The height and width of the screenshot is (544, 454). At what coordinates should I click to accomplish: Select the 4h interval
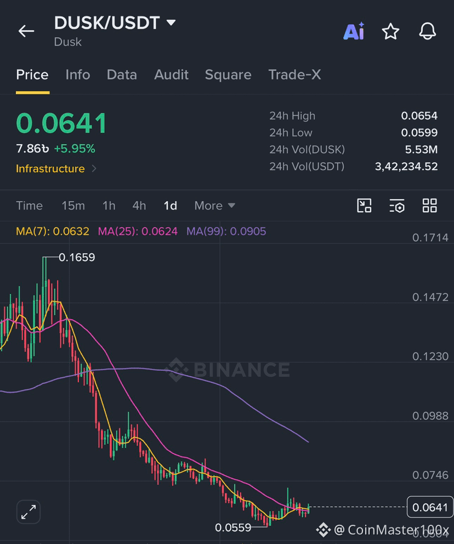tap(139, 206)
